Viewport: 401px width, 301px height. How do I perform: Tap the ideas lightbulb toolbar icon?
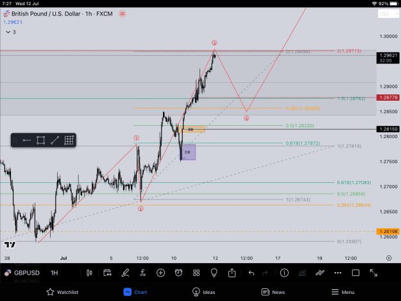pyautogui.click(x=214, y=273)
